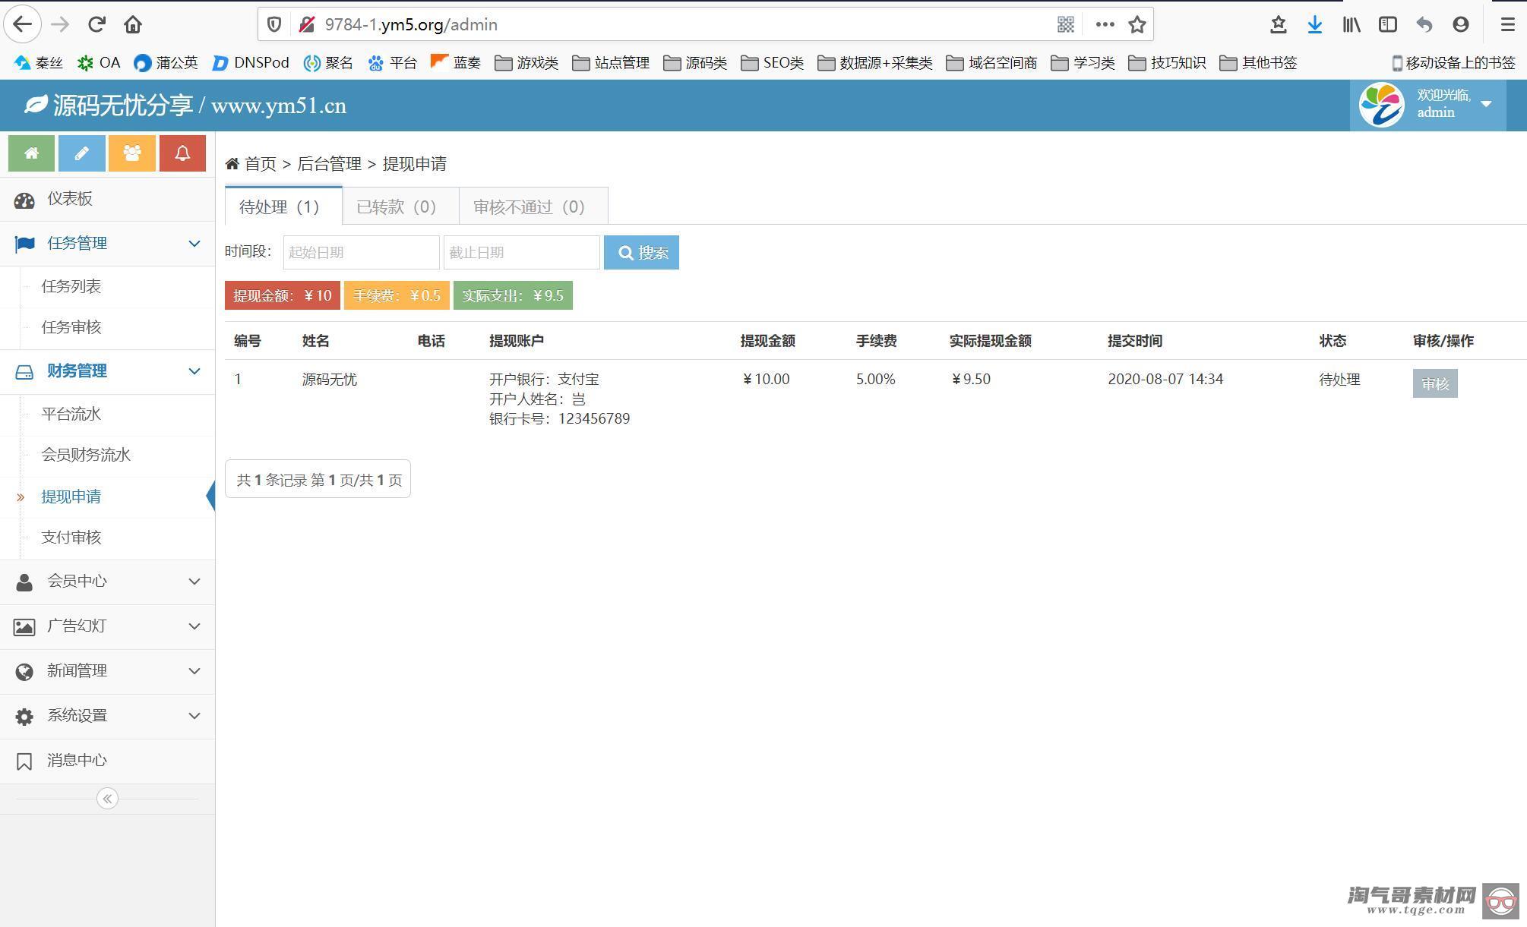The width and height of the screenshot is (1527, 927).
Task: Click the orange 手续费 ¥0.5 badge
Action: (x=397, y=295)
